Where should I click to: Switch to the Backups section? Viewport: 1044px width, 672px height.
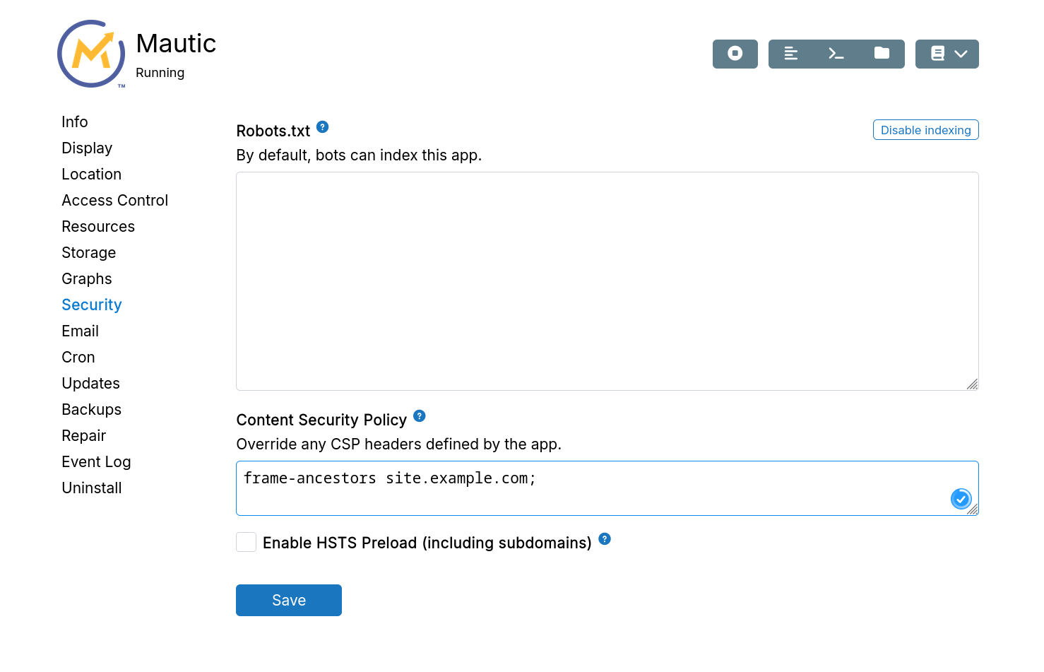tap(91, 409)
